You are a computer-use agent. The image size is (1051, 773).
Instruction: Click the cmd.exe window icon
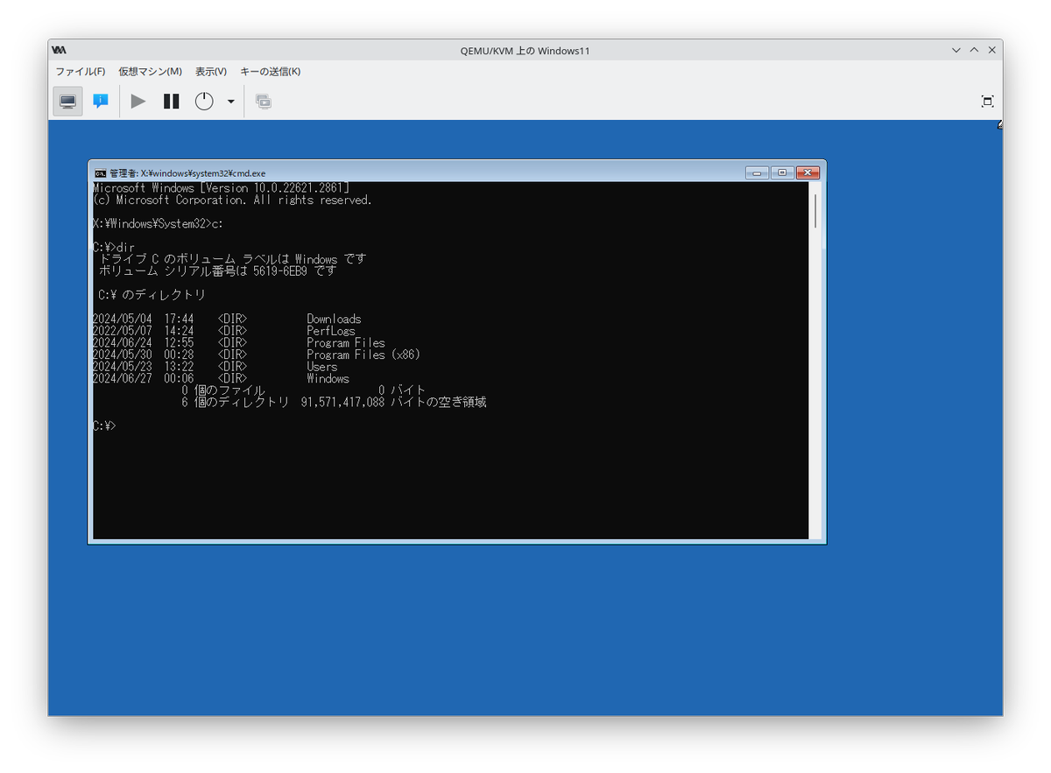101,172
